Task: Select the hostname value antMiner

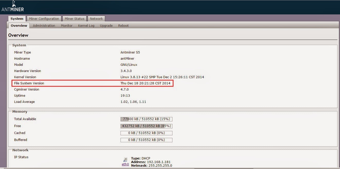Action: 127,58
